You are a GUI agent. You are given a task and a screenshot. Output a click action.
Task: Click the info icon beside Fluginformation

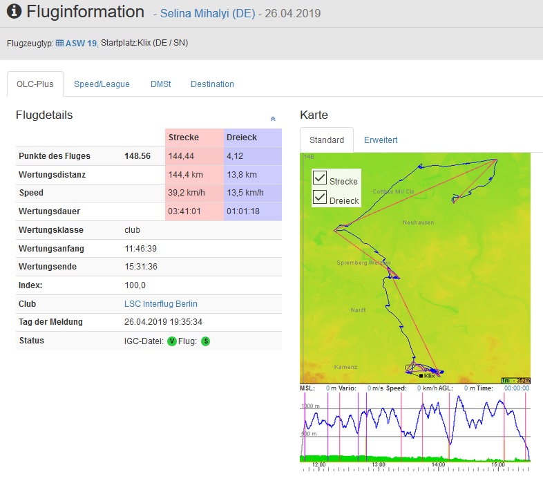[13, 12]
